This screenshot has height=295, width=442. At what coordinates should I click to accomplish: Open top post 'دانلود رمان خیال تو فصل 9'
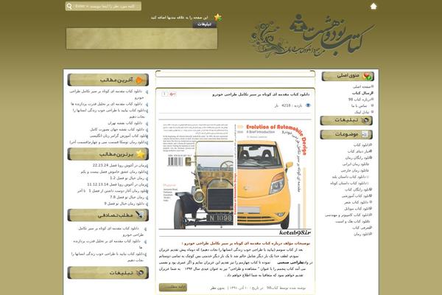(124, 204)
